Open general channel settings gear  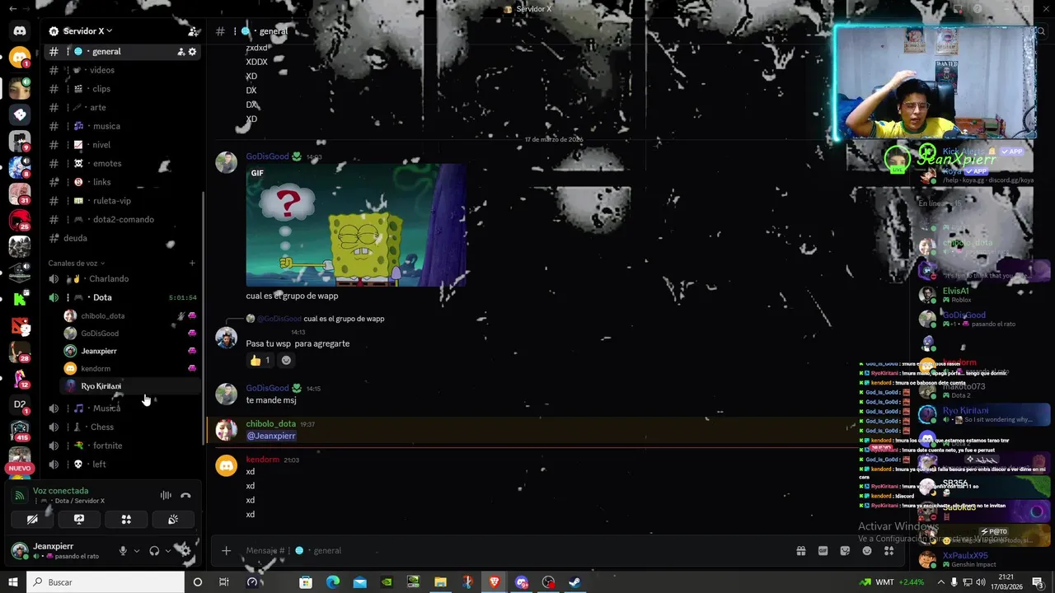point(192,51)
